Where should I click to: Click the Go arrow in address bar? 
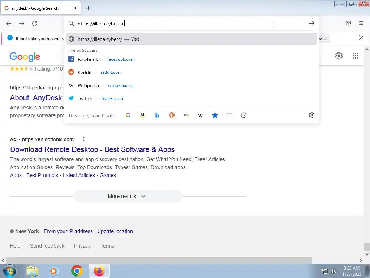point(312,24)
